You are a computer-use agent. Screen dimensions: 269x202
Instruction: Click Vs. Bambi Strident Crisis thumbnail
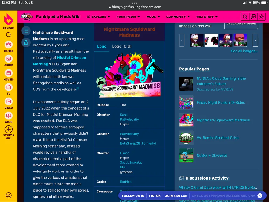(186, 138)
